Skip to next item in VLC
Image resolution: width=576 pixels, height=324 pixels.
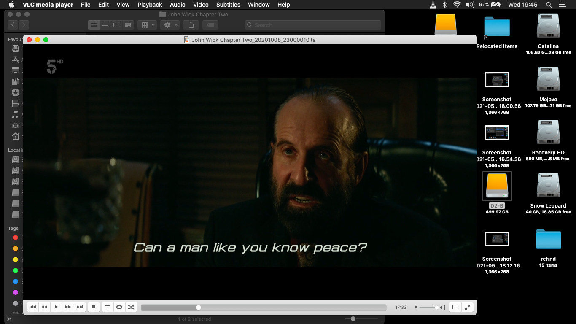(x=80, y=307)
